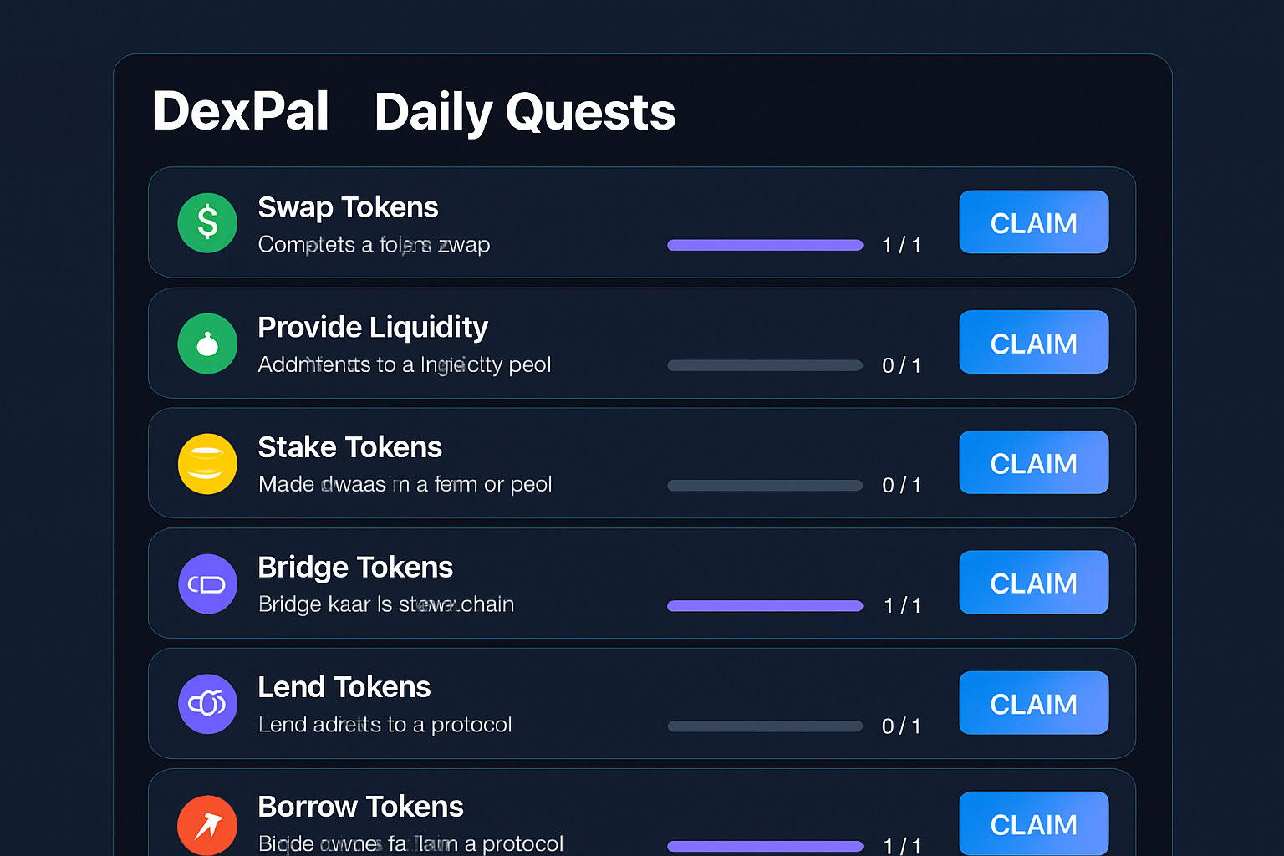Click the 1/1 counter on Swap Tokens
Screen dimensions: 1284x856
901,245
